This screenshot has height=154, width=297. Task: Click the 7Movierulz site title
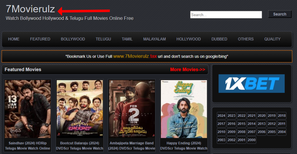coord(30,9)
